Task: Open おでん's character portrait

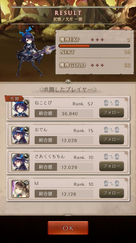Action: [x=20, y=135]
